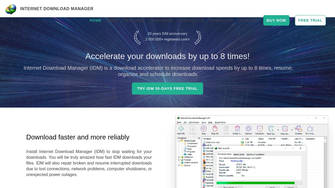Select the Stop icon in IDM toolbar
The height and width of the screenshot is (188, 335).
click(x=204, y=129)
